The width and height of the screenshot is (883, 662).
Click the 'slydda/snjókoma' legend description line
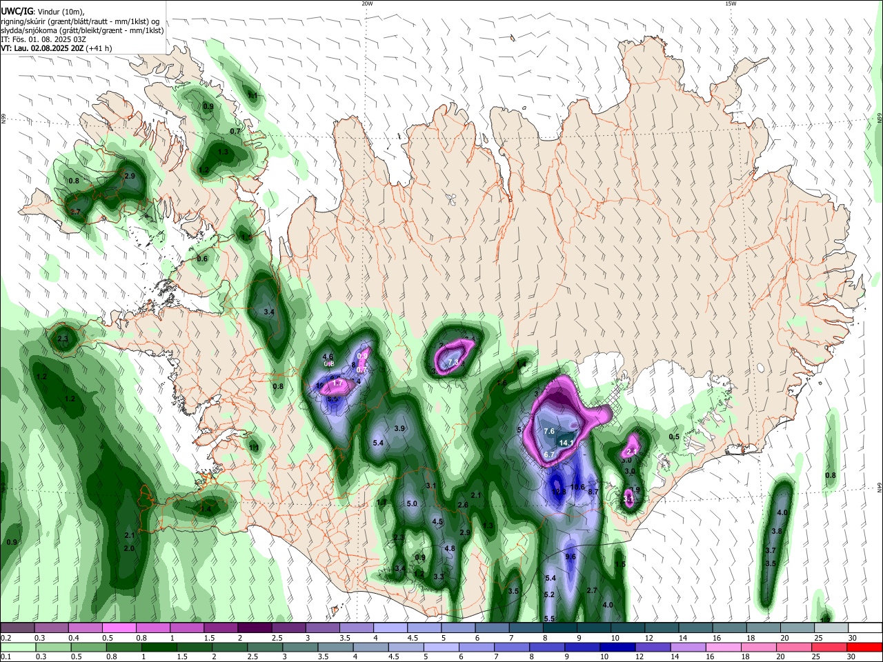pyautogui.click(x=82, y=30)
